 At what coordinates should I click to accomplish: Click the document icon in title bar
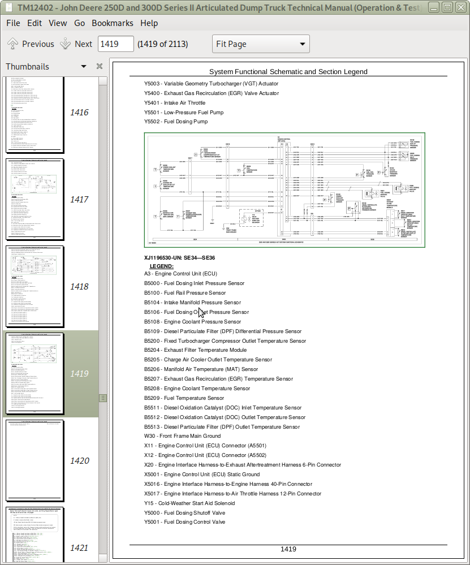10,7
